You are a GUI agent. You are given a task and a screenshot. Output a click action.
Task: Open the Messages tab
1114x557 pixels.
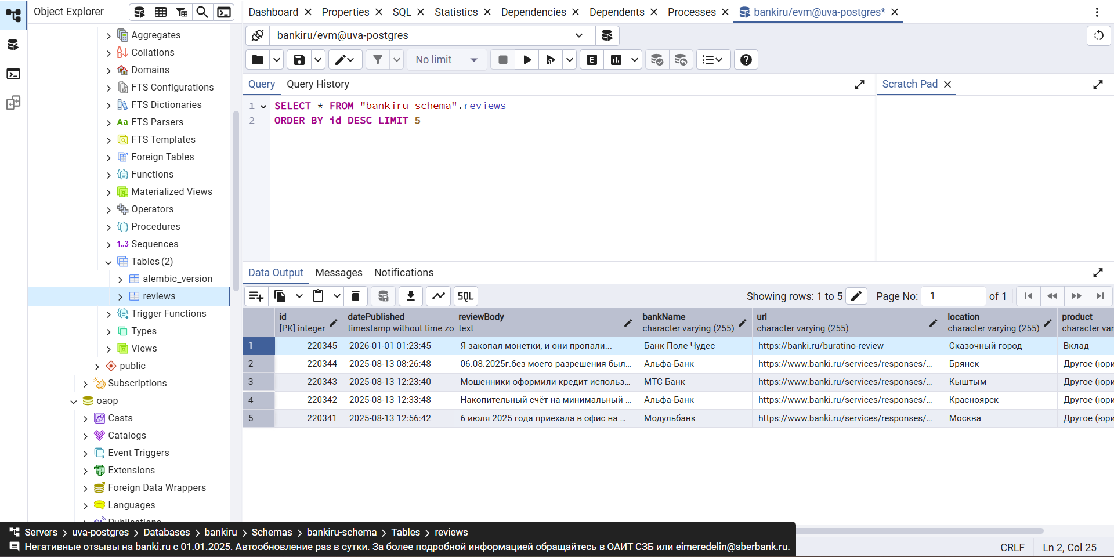pyautogui.click(x=339, y=273)
